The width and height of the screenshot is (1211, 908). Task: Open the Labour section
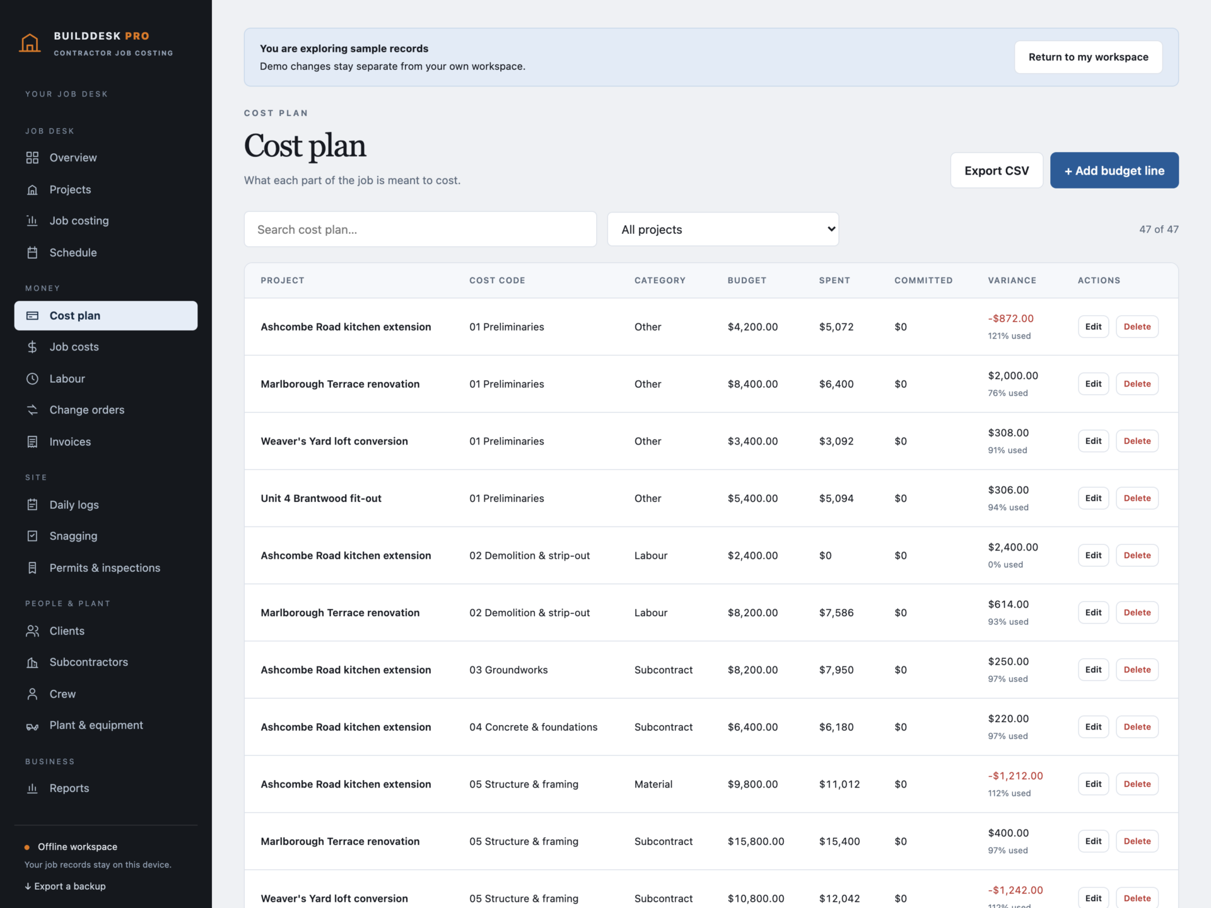click(106, 378)
